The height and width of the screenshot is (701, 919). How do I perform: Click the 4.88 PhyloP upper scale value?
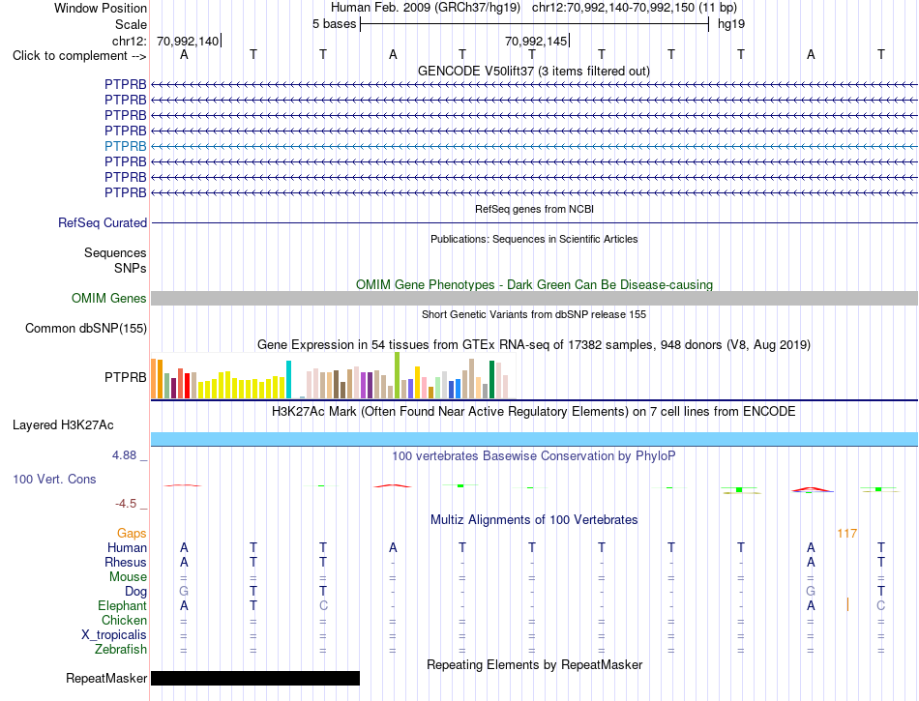(x=124, y=455)
